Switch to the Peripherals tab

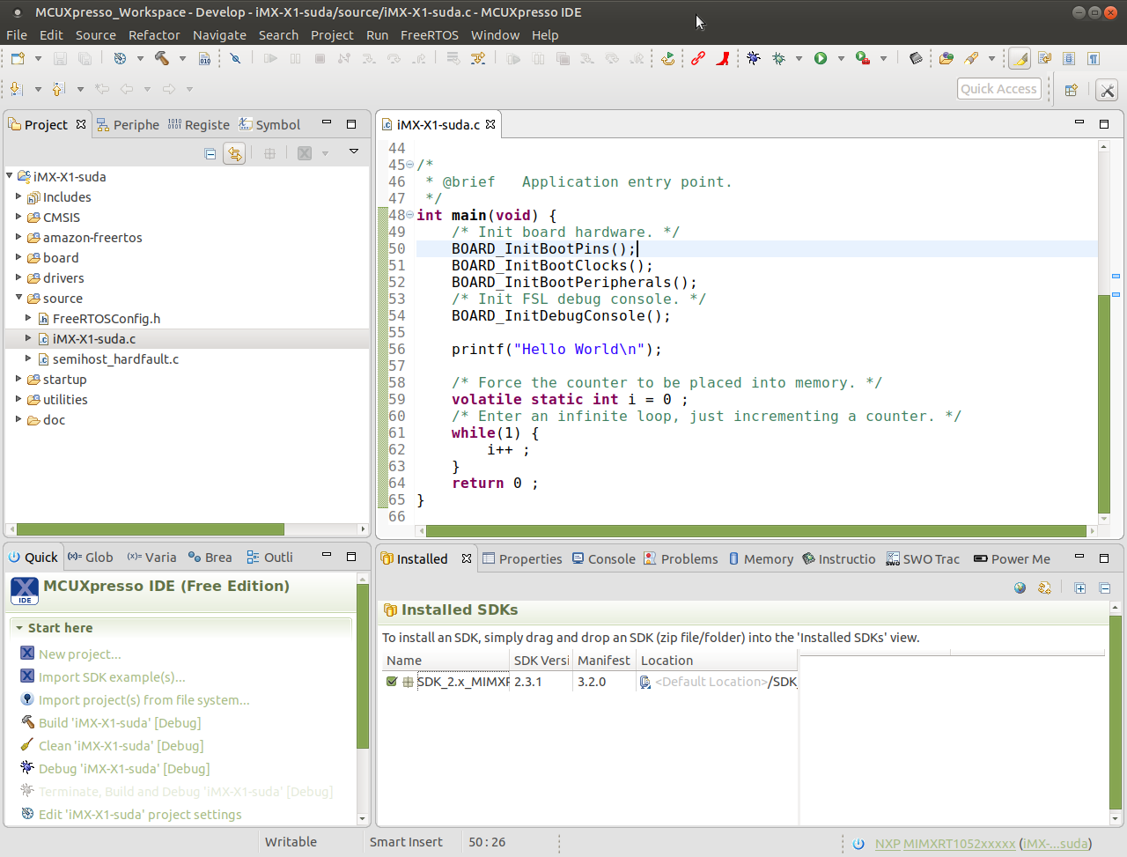[128, 125]
